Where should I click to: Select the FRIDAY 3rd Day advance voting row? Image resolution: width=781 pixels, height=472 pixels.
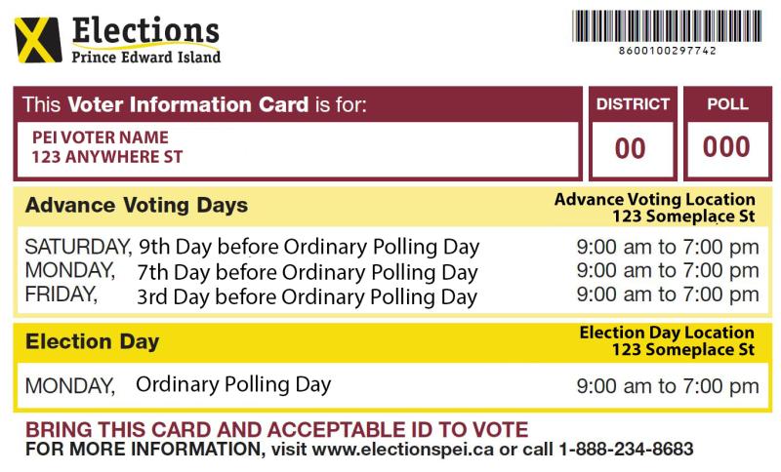[x=392, y=295]
